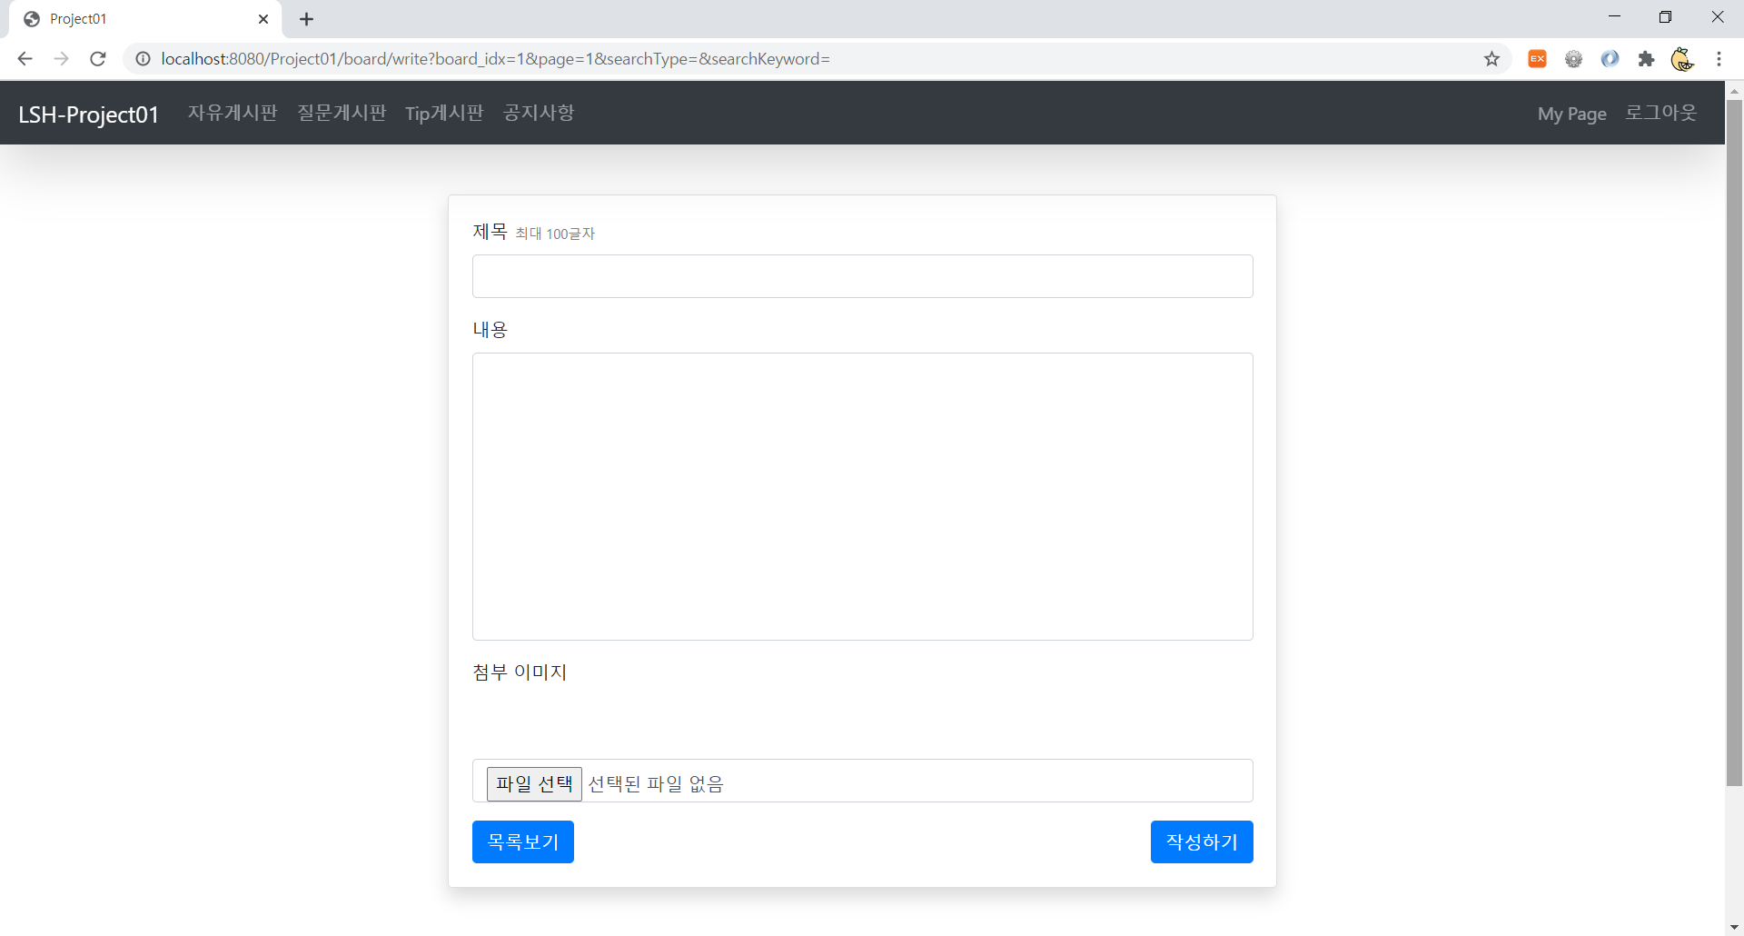Click the browser back arrow
The height and width of the screenshot is (936, 1744).
[25, 59]
